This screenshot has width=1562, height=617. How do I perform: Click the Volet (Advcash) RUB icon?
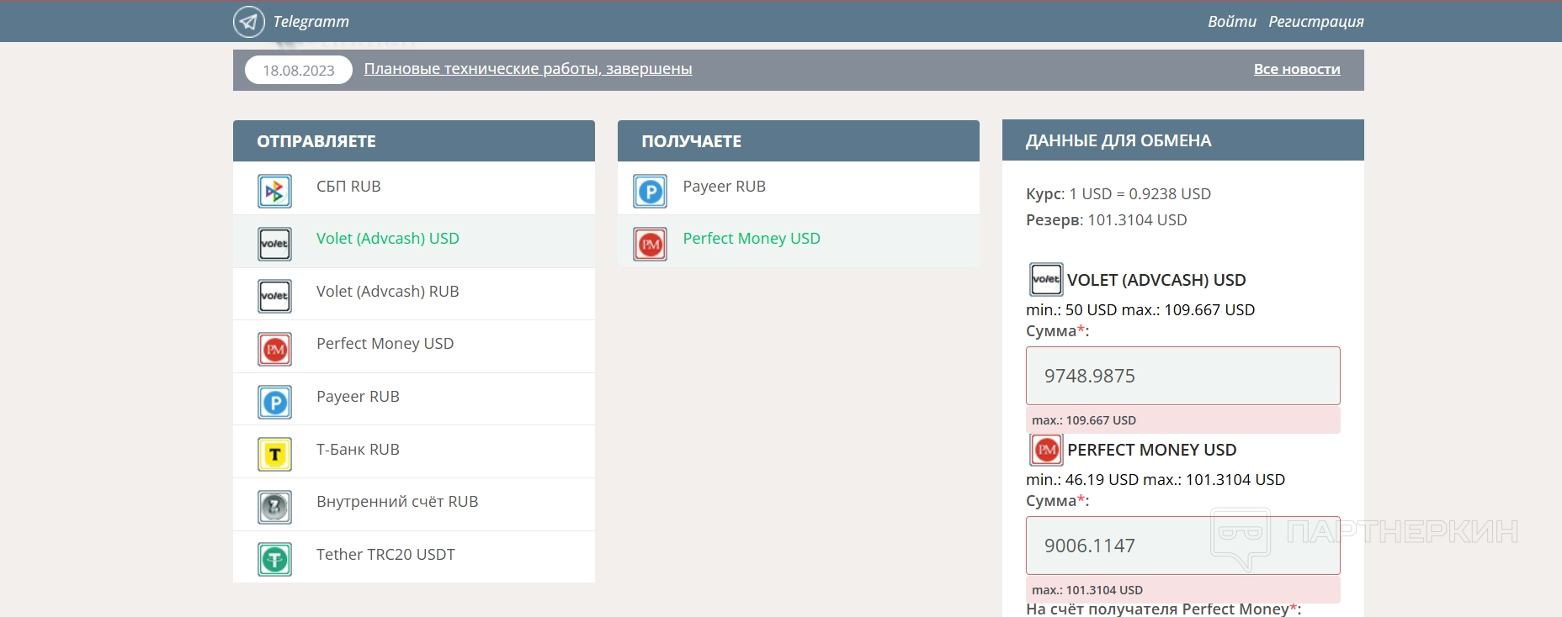coord(274,297)
